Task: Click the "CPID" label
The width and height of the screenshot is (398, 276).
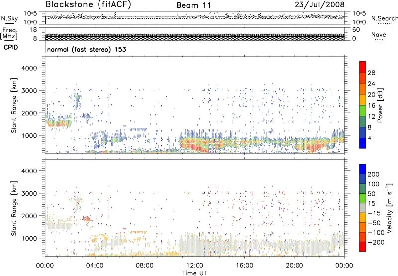Action: tap(11, 47)
